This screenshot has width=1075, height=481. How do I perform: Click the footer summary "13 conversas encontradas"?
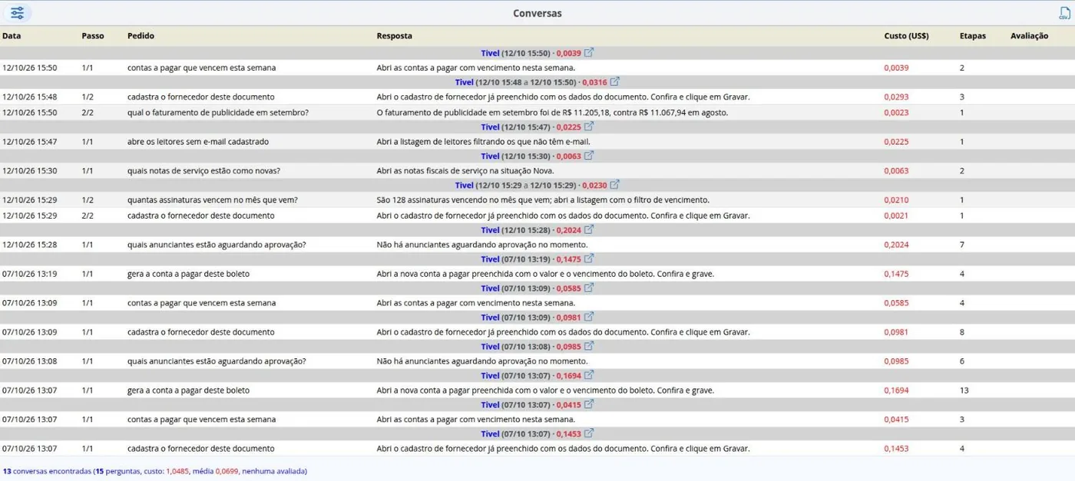[47, 471]
